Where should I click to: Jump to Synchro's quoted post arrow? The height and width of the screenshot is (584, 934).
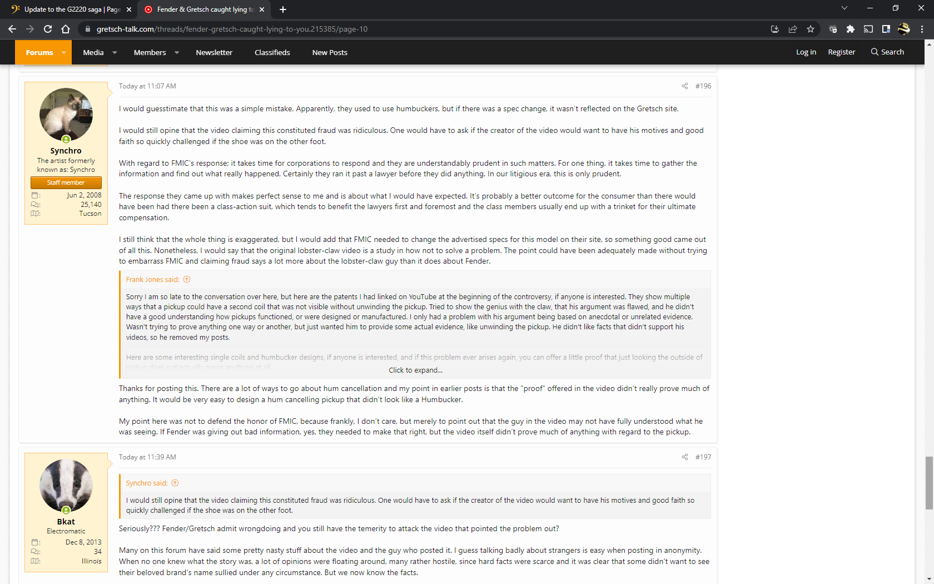[x=175, y=483]
